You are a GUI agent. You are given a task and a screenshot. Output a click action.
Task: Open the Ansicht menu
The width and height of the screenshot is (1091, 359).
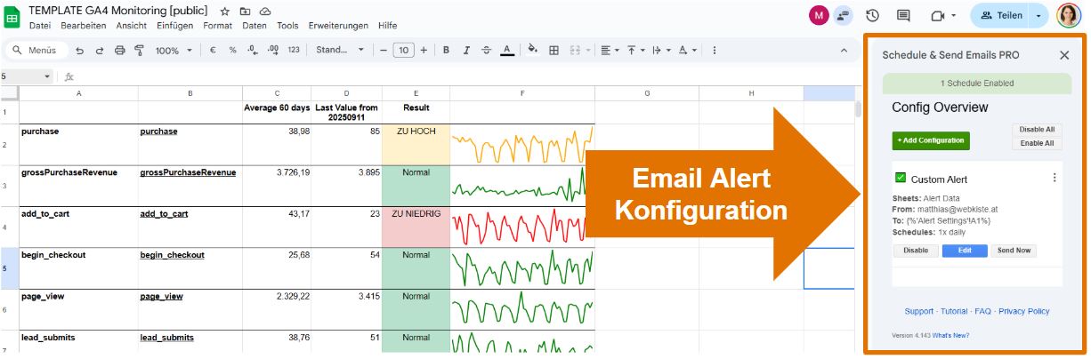(x=132, y=26)
